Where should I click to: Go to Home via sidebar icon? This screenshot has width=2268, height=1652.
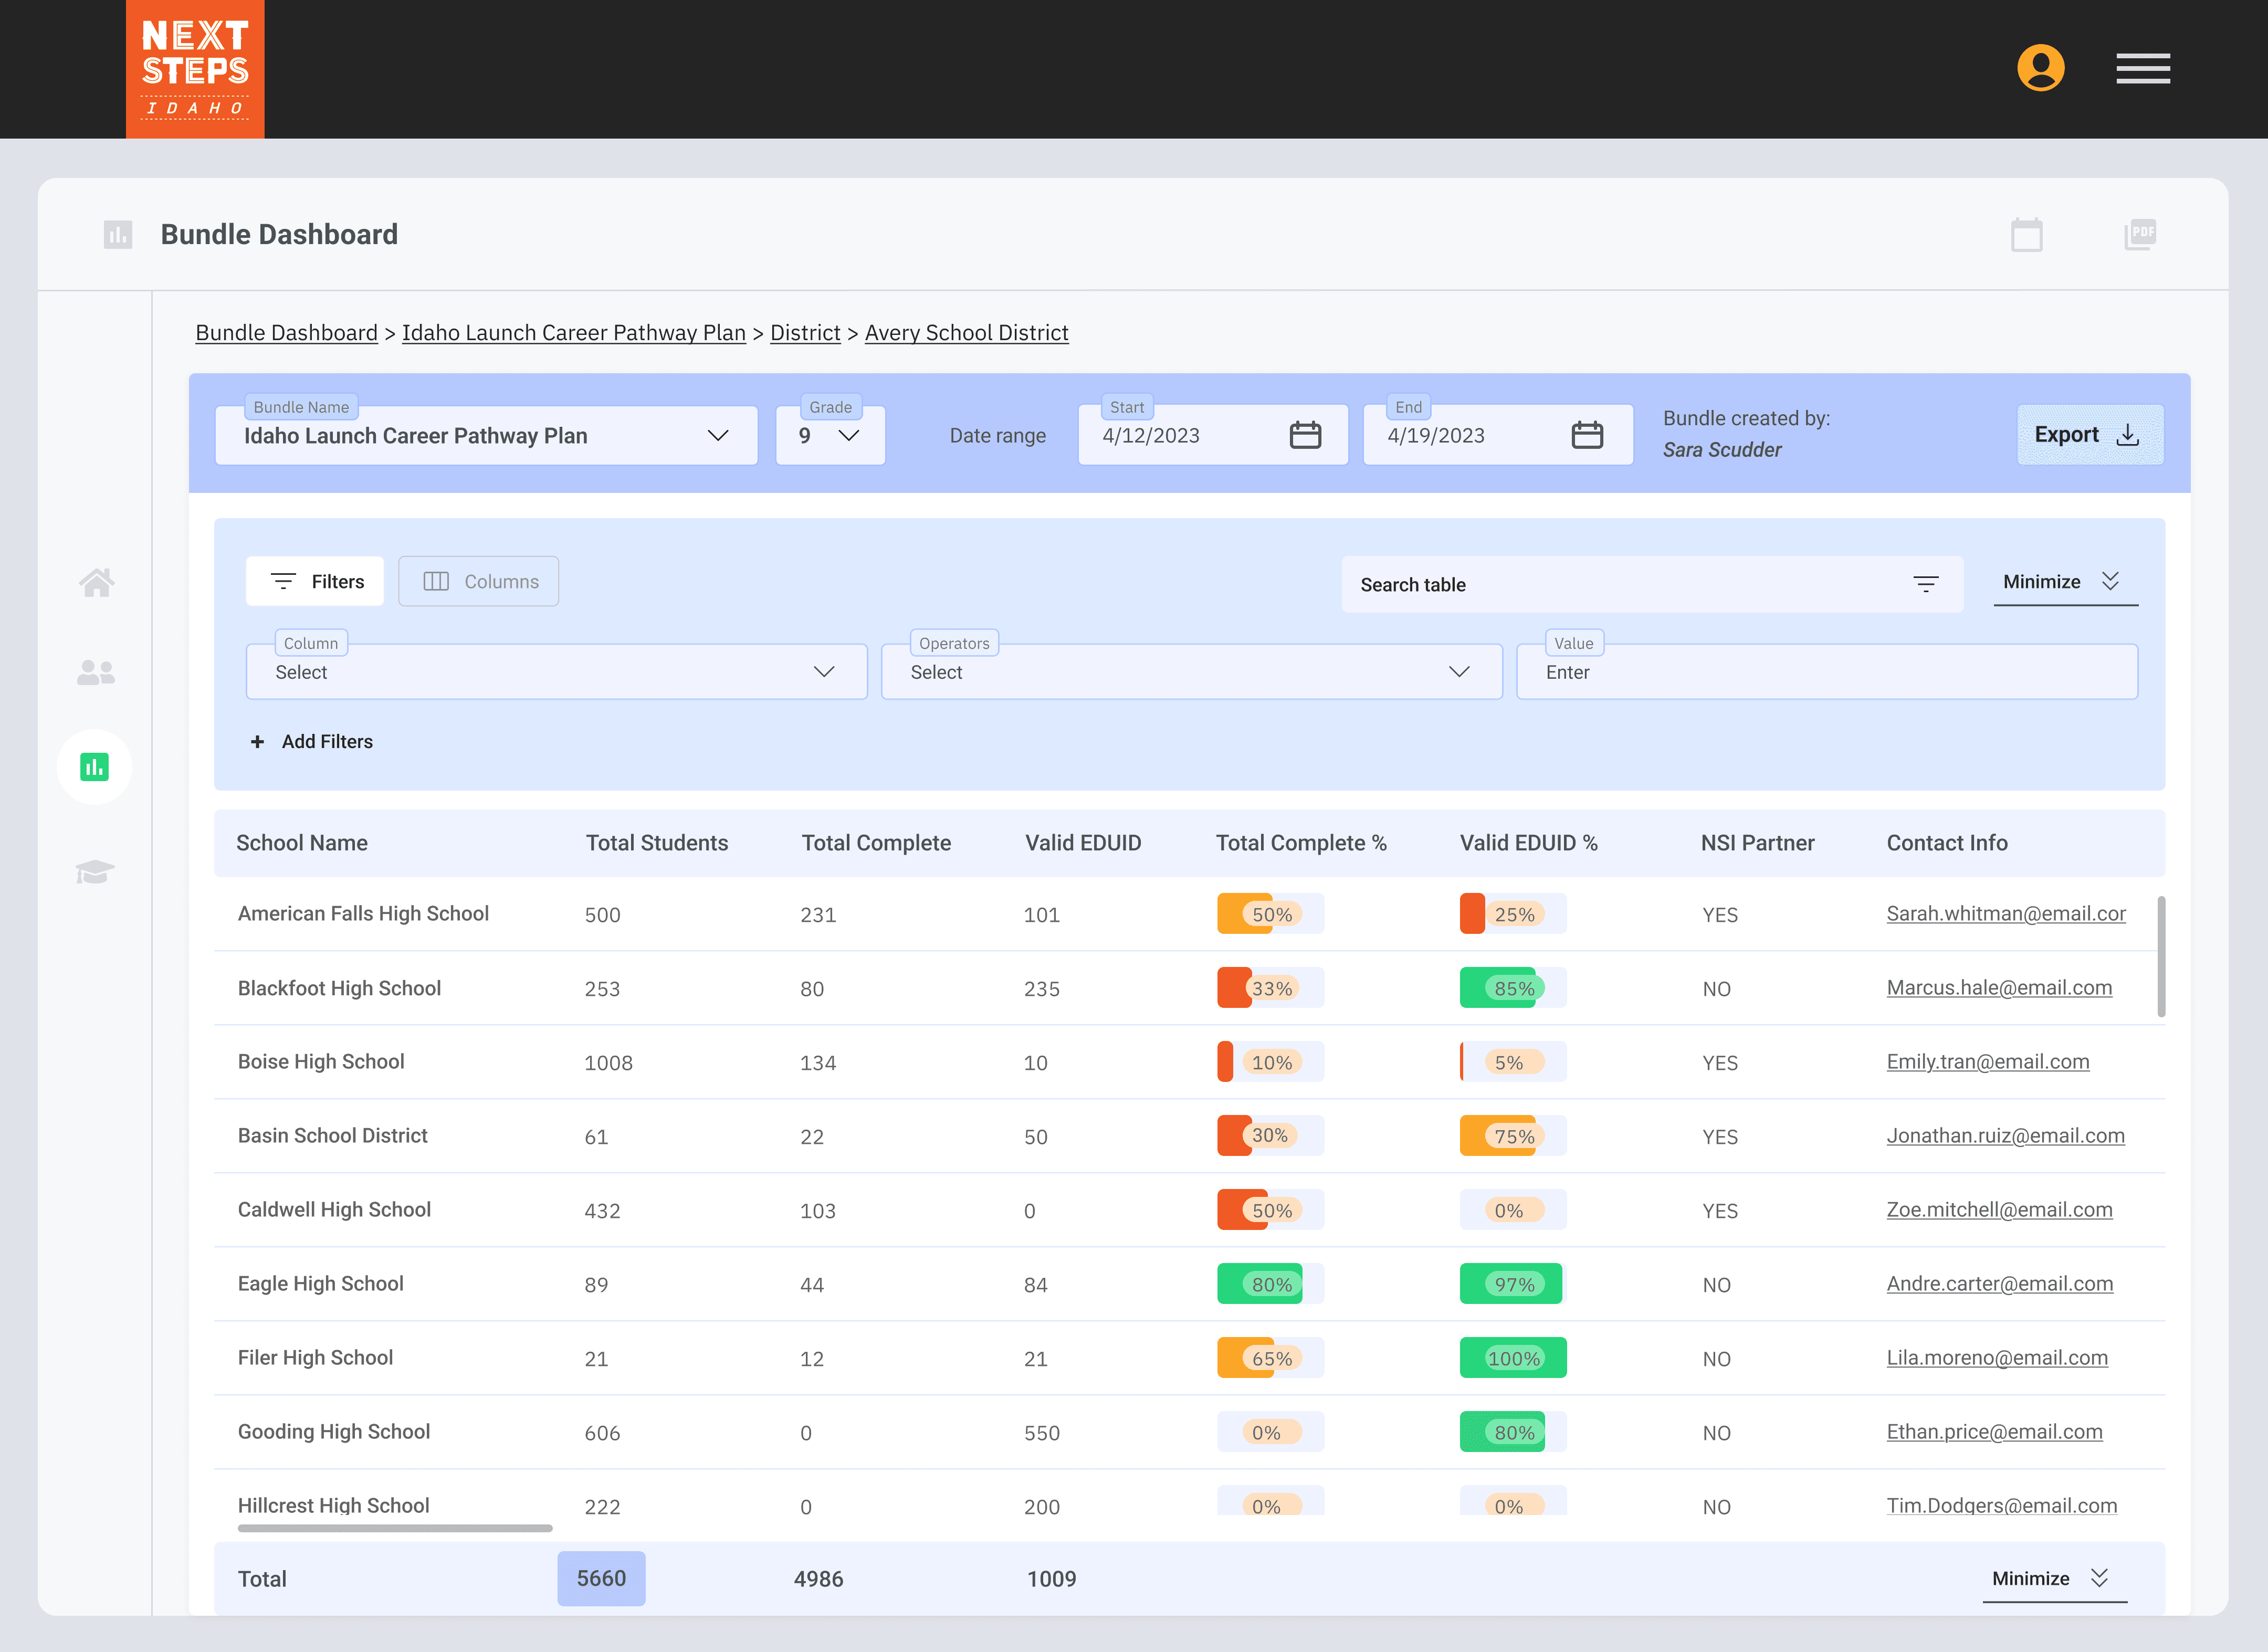pos(96,582)
